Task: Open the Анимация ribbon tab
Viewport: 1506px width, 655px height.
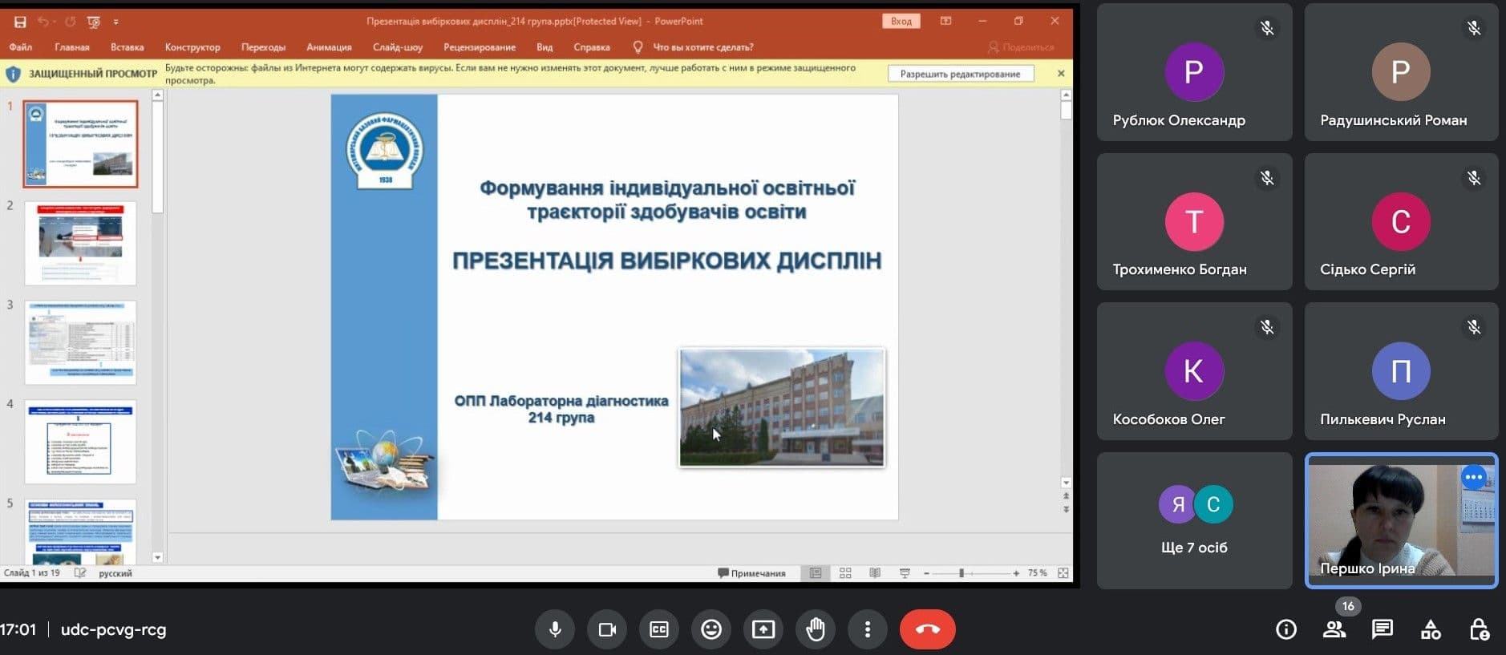Action: (329, 47)
